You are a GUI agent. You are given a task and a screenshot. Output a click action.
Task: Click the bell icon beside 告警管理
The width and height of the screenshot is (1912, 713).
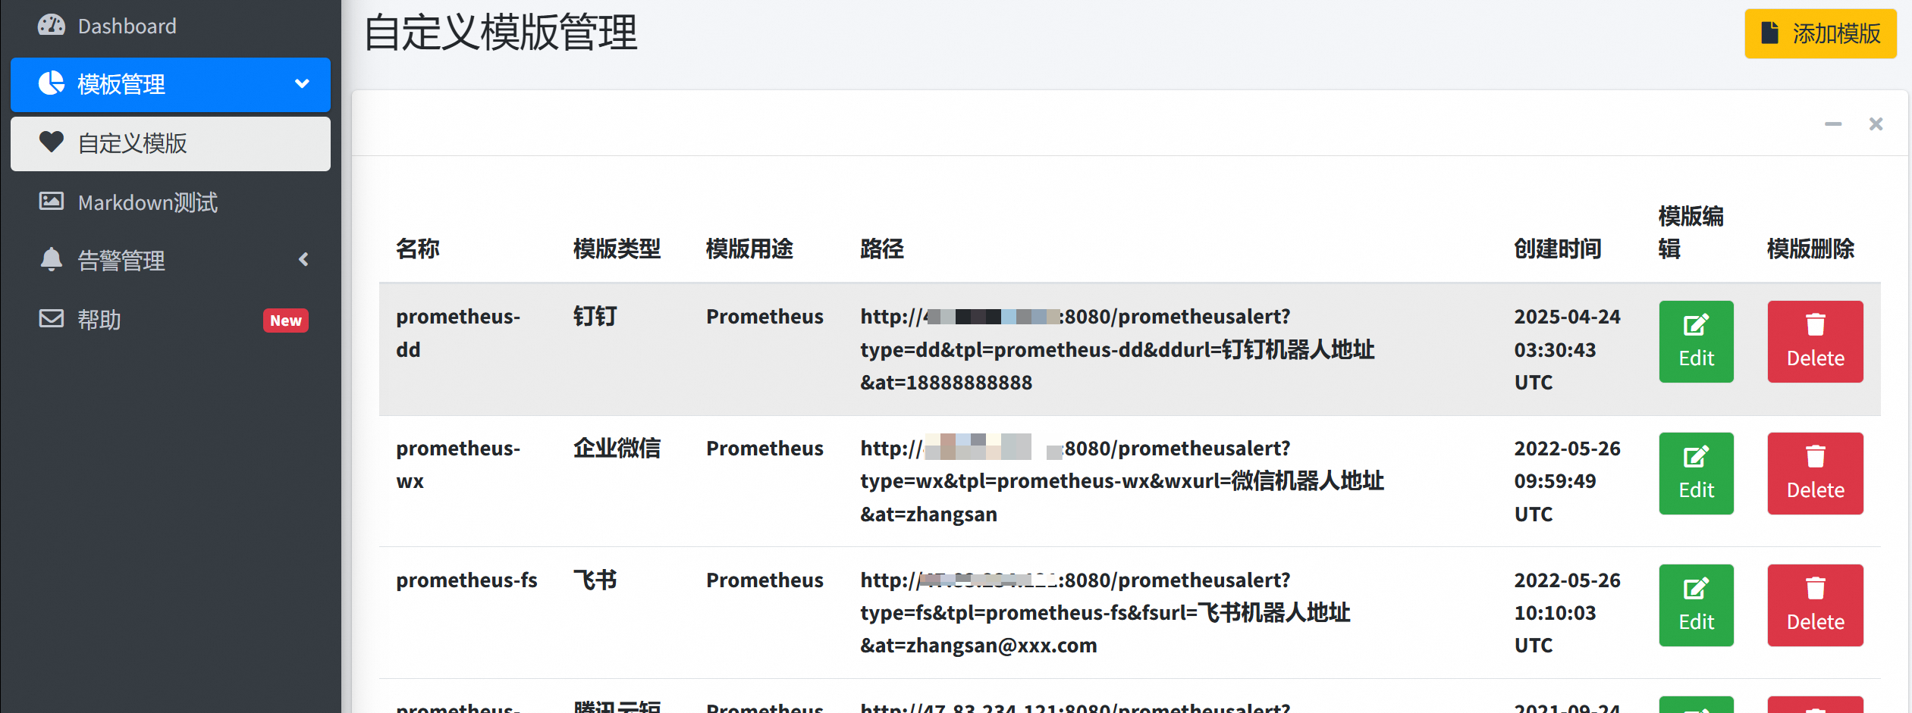pyautogui.click(x=51, y=259)
